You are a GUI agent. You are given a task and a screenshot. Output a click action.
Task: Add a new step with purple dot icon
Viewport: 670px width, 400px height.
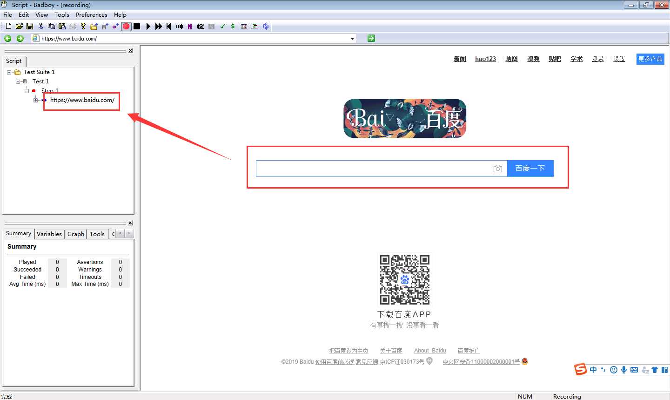click(115, 26)
